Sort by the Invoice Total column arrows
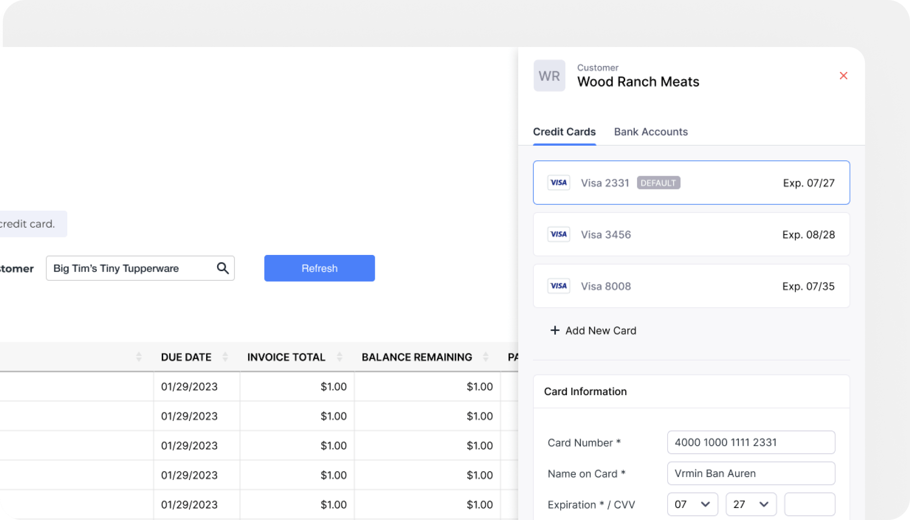 tap(339, 357)
